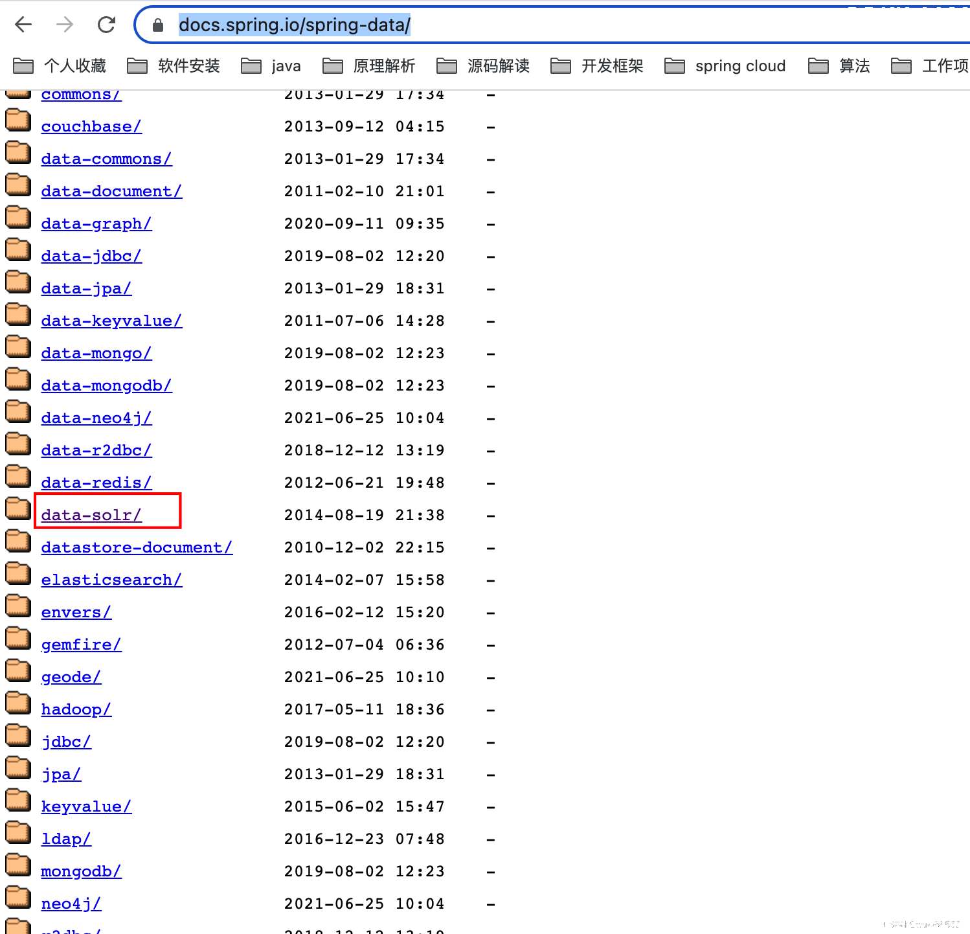Open spring cloud bookmarks folder
Image resolution: width=970 pixels, height=934 pixels.
coord(725,65)
